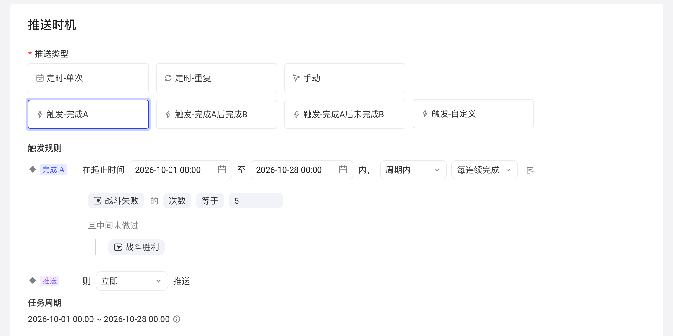
Task: Click the purple 推送 tag
Action: pos(50,281)
